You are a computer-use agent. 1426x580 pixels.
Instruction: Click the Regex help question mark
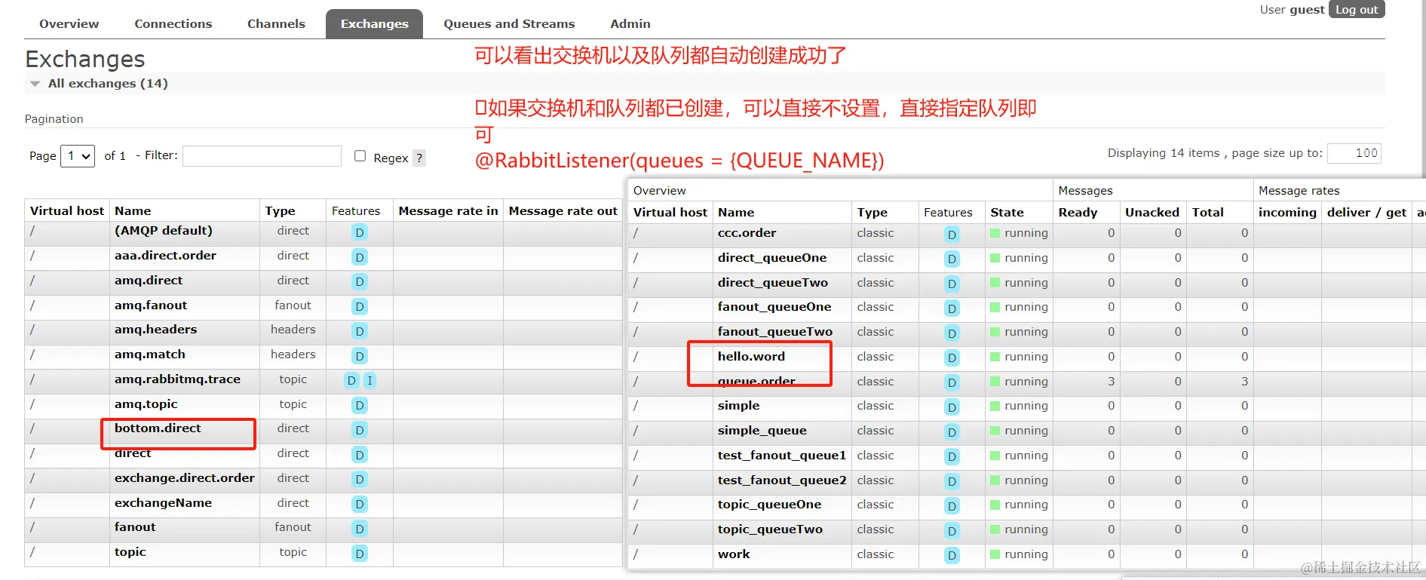click(x=419, y=158)
